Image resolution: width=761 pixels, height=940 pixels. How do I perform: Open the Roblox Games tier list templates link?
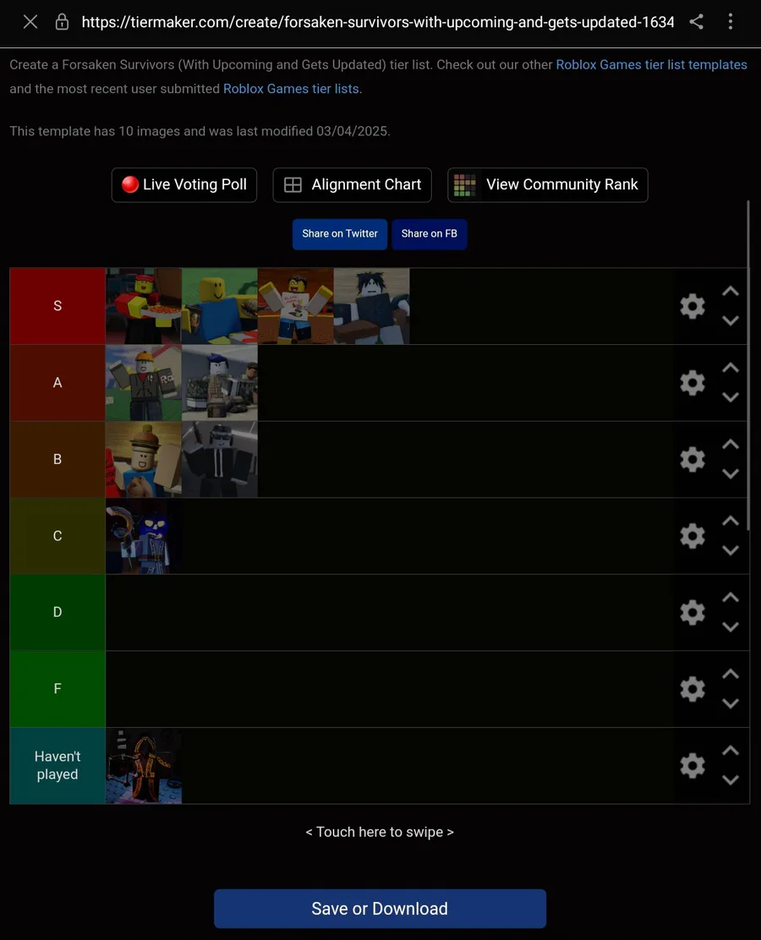tap(651, 65)
